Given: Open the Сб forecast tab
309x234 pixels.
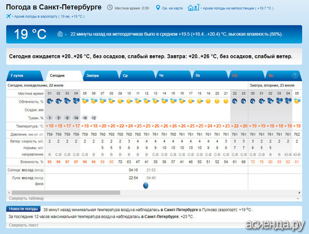Looking at the screenshot, I should 246,76.
